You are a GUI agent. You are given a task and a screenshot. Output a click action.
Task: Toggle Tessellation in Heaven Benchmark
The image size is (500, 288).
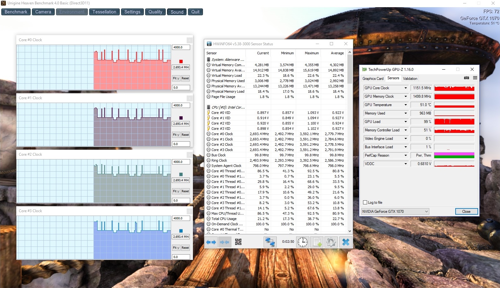pos(104,12)
